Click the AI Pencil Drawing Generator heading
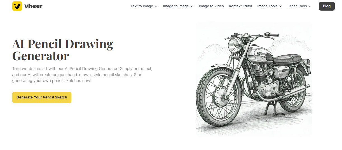The width and height of the screenshot is (342, 150). point(63,50)
